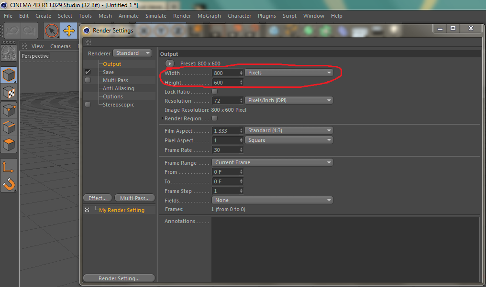Open the viewport View menu
Screen dimensions: 486x287
pyautogui.click(x=37, y=46)
